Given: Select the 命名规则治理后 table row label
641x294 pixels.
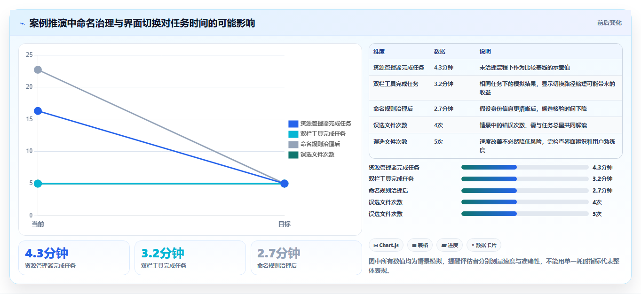Looking at the screenshot, I should 393,109.
